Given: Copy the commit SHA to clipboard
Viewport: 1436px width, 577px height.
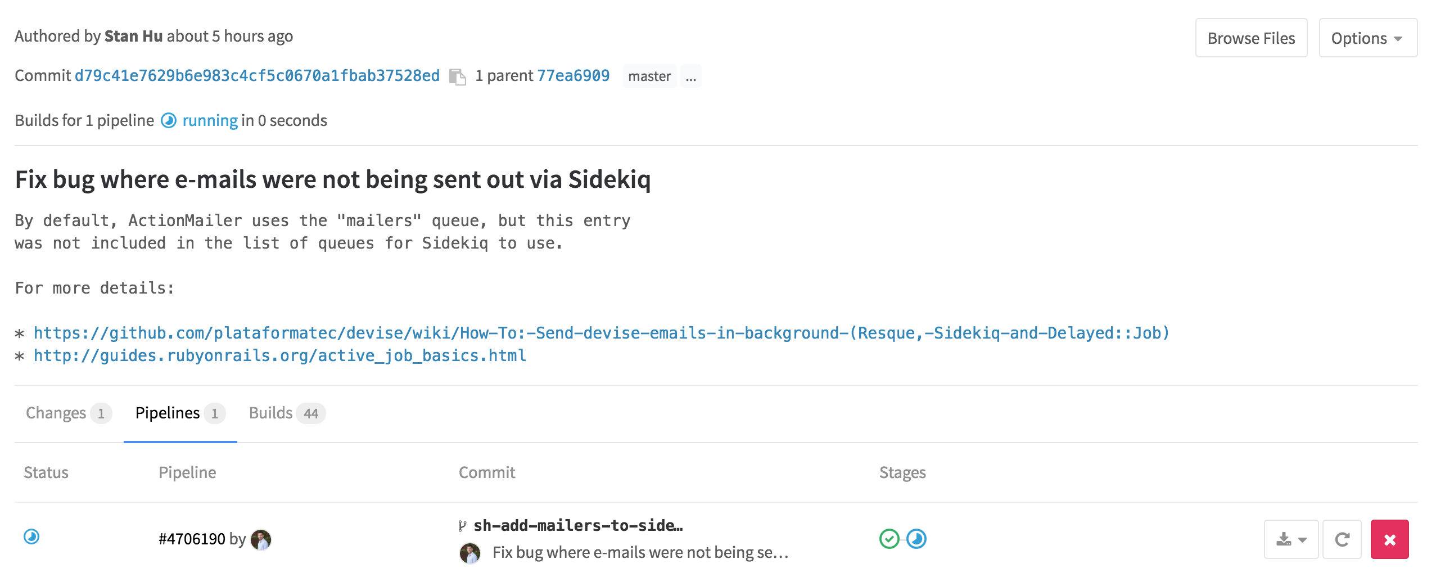Looking at the screenshot, I should [x=457, y=75].
